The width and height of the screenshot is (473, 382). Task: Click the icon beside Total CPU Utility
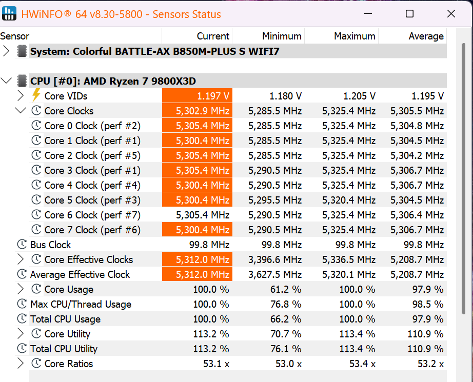pyautogui.click(x=22, y=349)
